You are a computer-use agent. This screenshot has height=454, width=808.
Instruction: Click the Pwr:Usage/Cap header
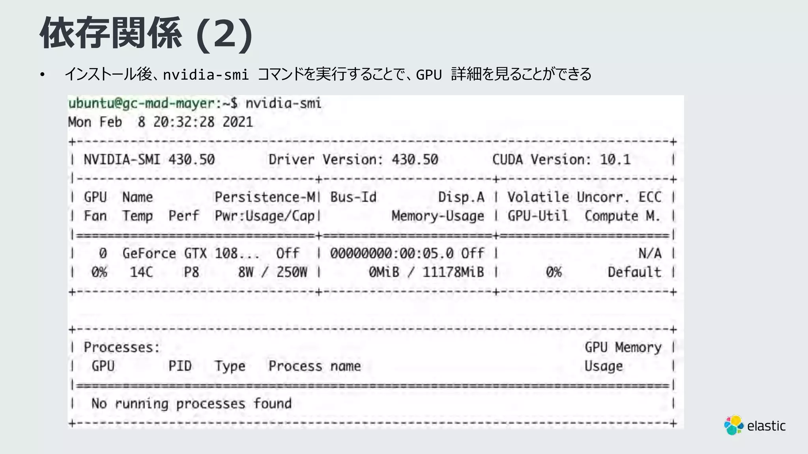265,216
